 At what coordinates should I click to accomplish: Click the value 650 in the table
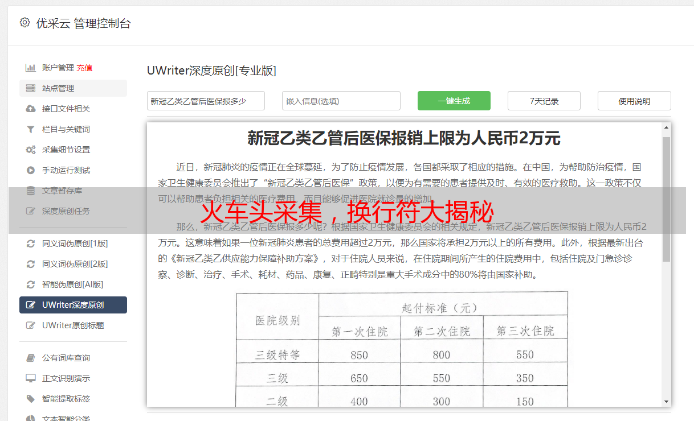(360, 378)
